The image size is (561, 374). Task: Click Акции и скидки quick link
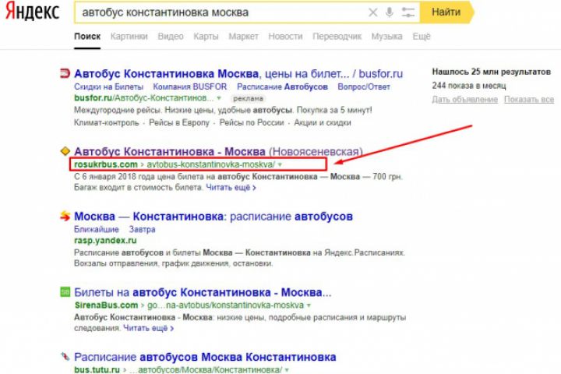coord(323,123)
